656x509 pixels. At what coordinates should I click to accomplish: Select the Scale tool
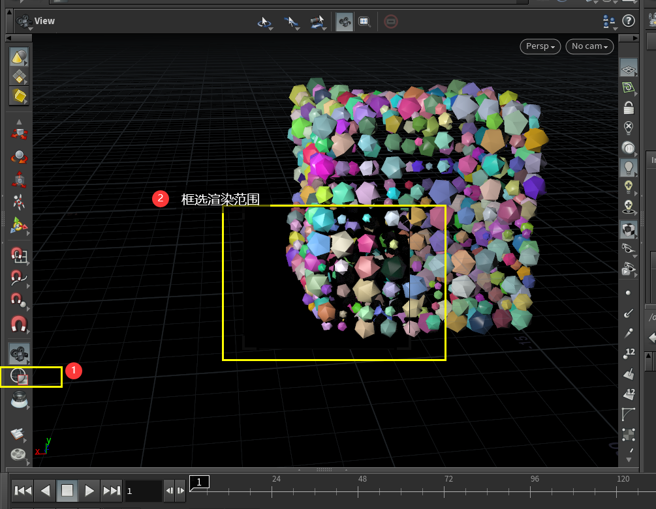[x=18, y=177]
